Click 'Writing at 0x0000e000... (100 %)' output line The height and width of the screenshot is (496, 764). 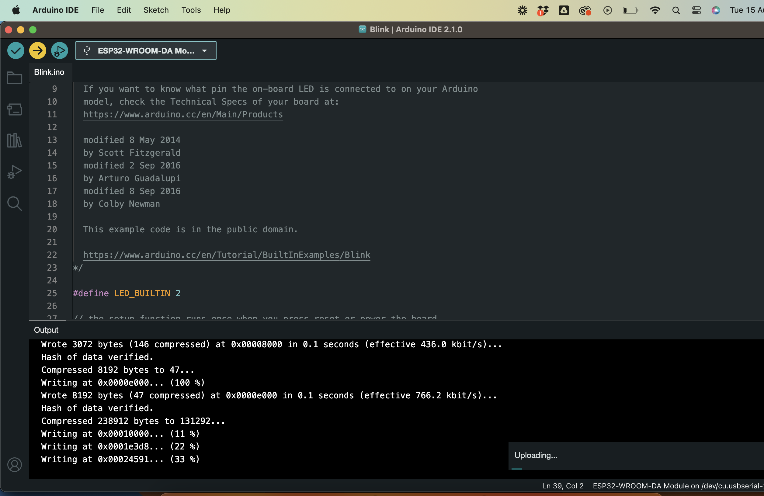tap(123, 383)
